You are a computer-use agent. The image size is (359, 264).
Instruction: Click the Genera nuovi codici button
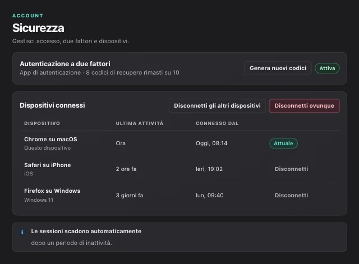pyautogui.click(x=278, y=68)
